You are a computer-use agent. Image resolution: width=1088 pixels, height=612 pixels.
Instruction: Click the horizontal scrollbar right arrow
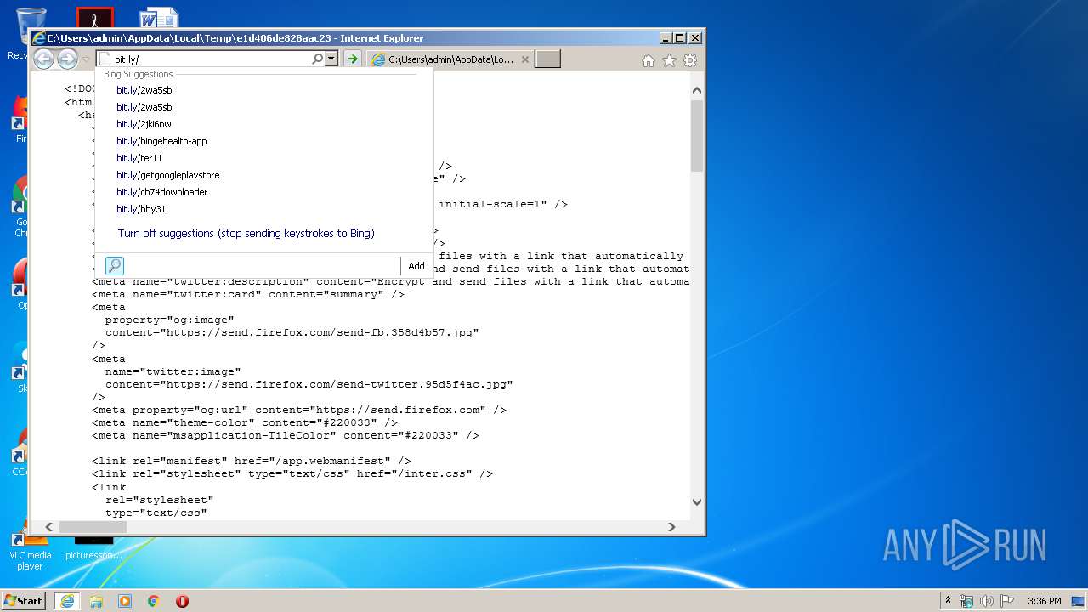[x=671, y=527]
